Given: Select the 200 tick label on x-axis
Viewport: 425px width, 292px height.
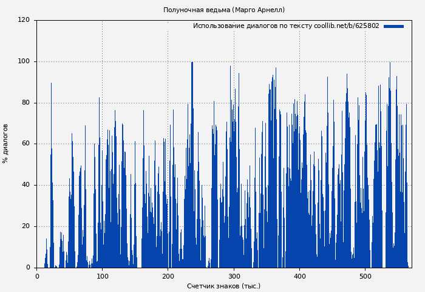Looking at the screenshot, I should point(168,276).
